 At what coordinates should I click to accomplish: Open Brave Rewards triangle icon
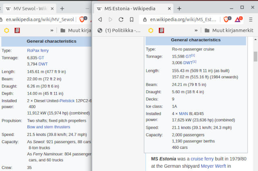[238, 19]
